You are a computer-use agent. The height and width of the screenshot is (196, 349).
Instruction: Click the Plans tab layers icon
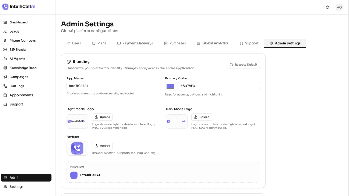[94, 43]
